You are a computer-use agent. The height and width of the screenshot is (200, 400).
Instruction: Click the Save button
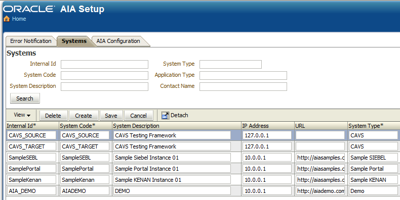pyautogui.click(x=111, y=116)
